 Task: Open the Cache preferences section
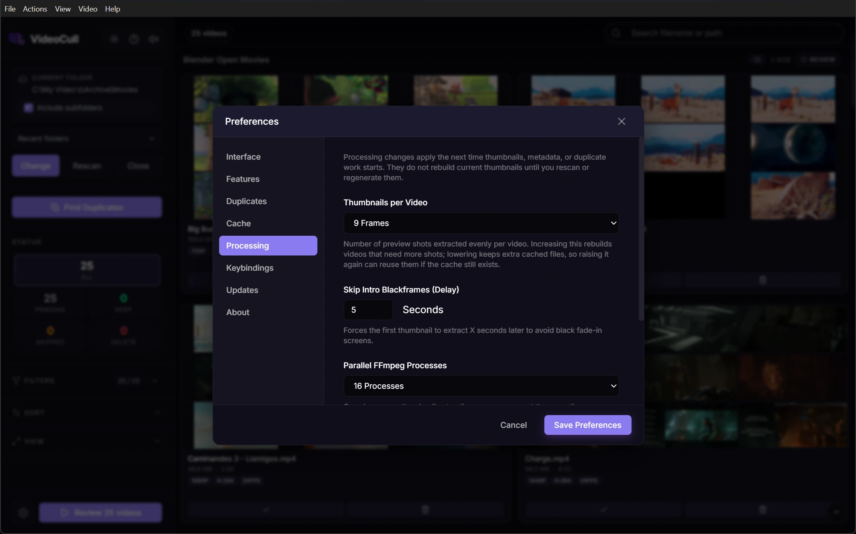tap(268, 223)
